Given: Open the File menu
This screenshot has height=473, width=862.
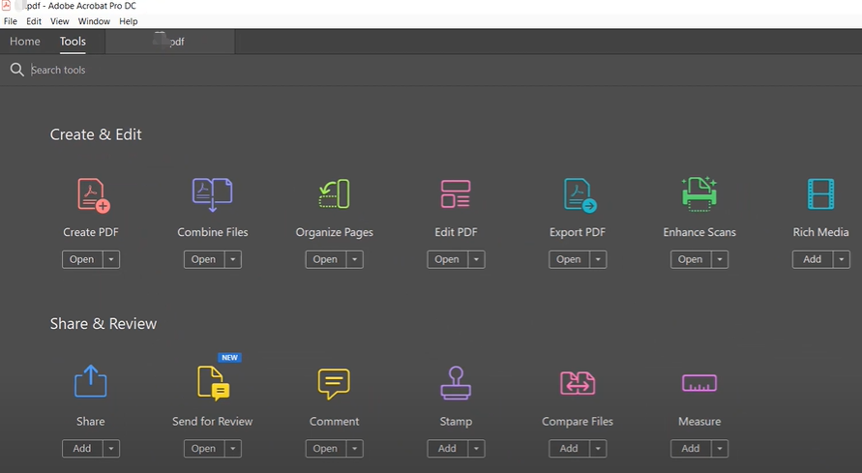Looking at the screenshot, I should coord(11,21).
